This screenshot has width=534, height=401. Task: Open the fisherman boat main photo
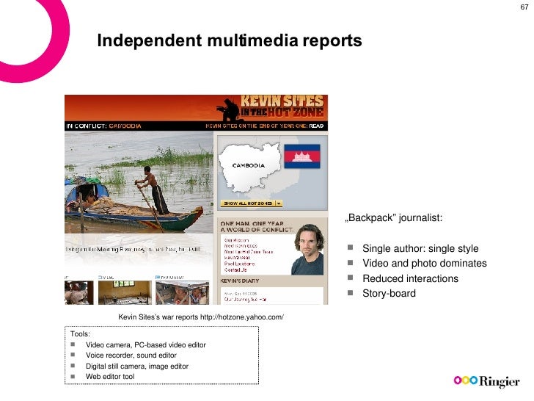[x=139, y=182]
